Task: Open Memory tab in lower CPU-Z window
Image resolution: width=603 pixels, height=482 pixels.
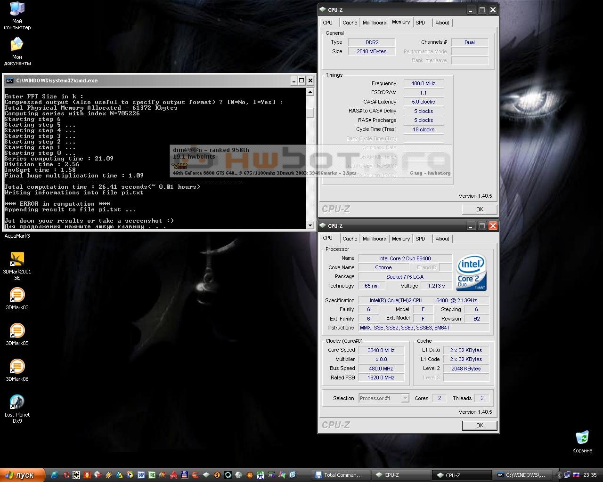Action: coord(401,239)
